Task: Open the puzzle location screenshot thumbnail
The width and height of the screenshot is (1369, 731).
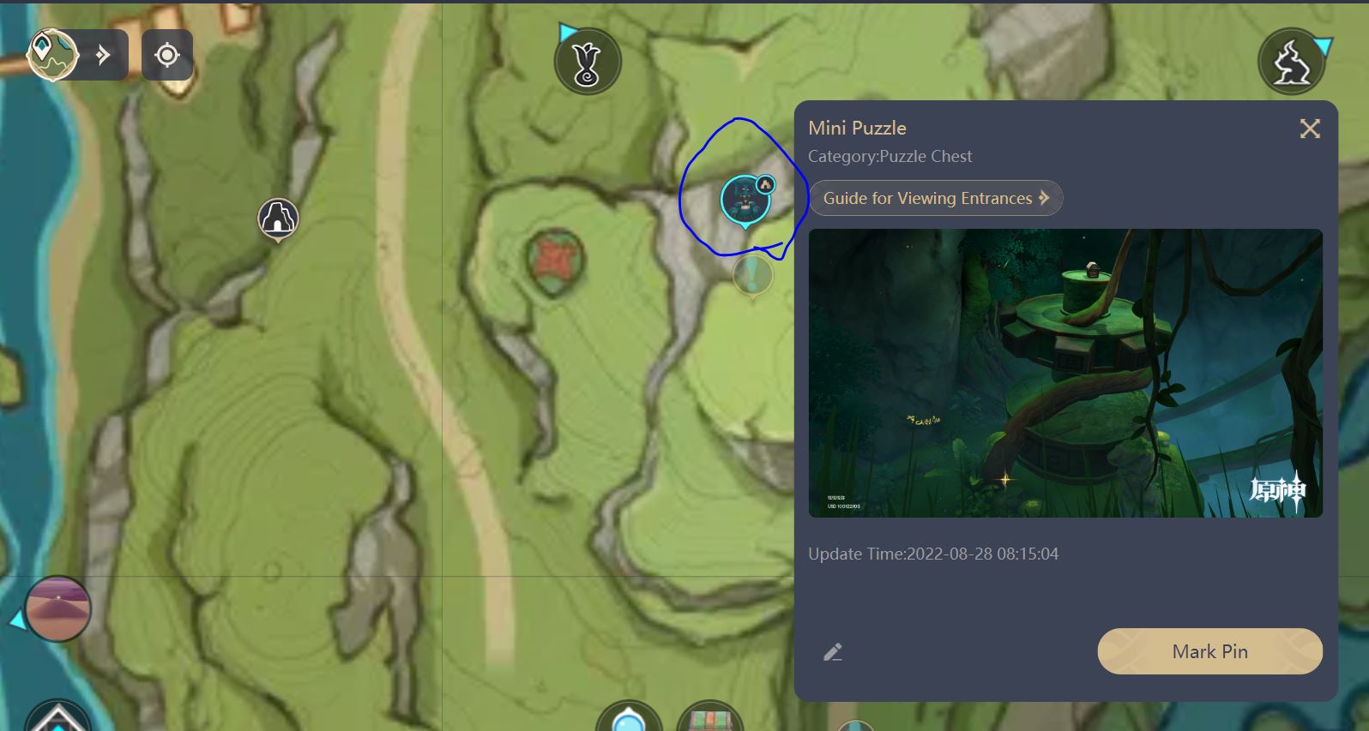Action: coord(1065,373)
